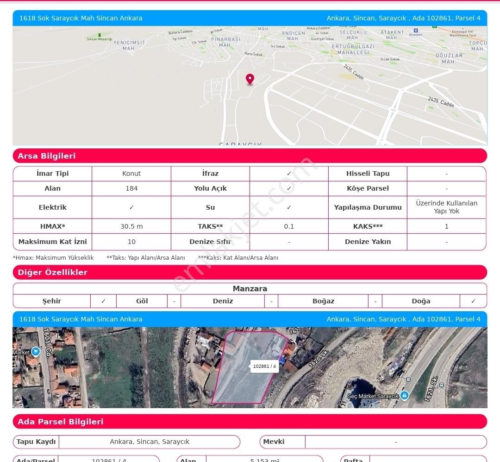Select the Seç Market shopping cart icon
The width and height of the screenshot is (500, 462).
tap(36, 352)
